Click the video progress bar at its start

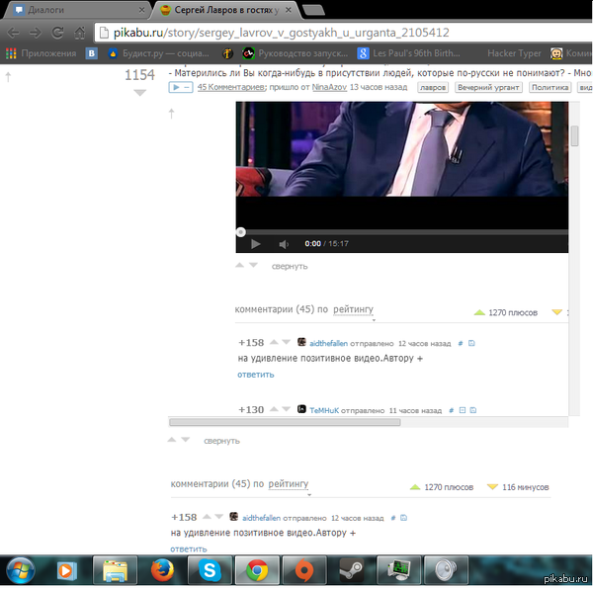(x=240, y=232)
